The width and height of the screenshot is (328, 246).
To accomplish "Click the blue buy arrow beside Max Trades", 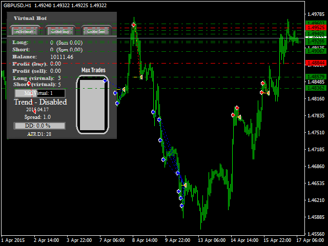I will click(x=105, y=80).
